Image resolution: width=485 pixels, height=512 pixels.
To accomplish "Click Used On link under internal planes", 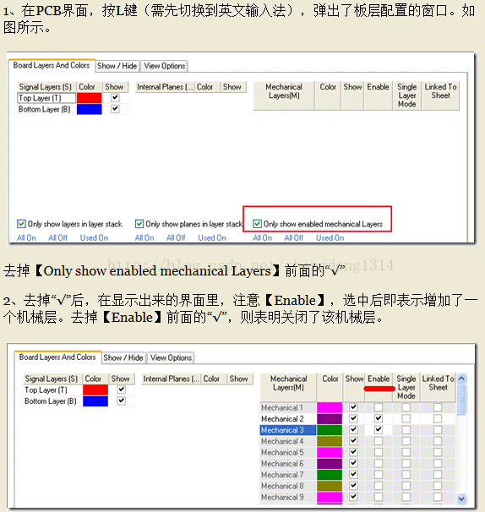I will pyautogui.click(x=212, y=237).
